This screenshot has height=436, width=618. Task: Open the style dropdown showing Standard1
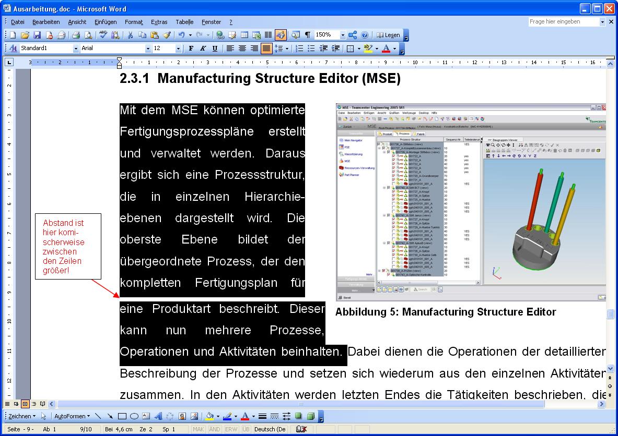pos(76,49)
